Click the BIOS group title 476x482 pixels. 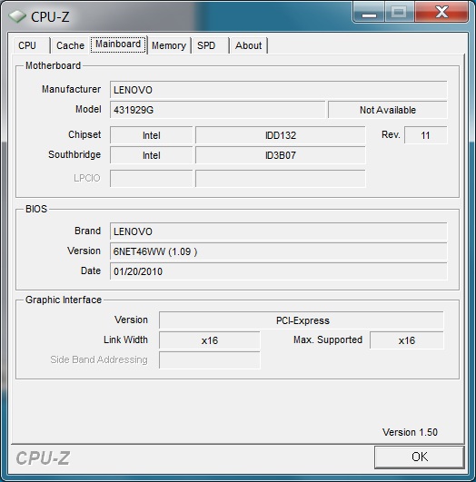(x=36, y=209)
